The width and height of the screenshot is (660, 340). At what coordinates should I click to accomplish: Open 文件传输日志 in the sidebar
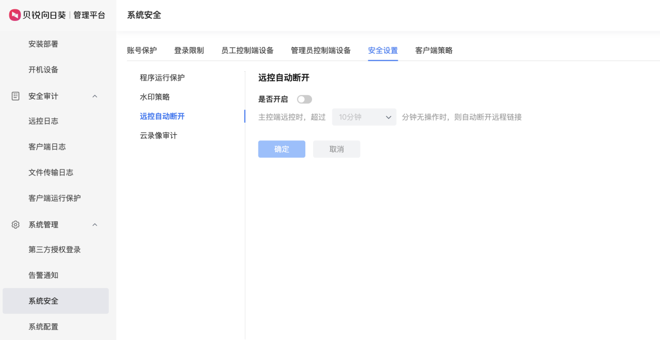[x=51, y=173]
